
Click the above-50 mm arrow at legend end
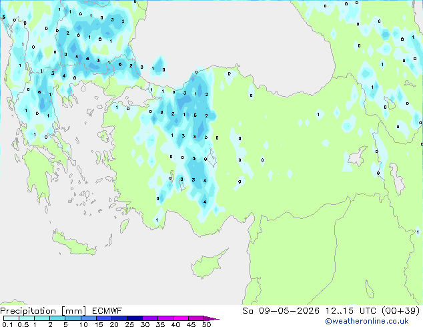[211, 318]
